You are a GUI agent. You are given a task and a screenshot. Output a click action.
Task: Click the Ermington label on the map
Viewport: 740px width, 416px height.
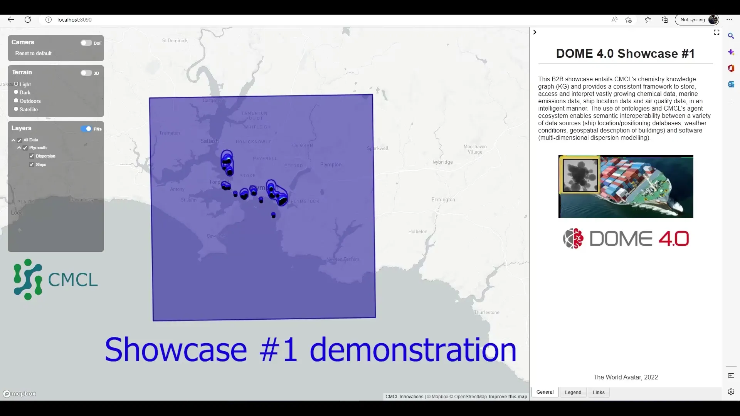pos(443,200)
